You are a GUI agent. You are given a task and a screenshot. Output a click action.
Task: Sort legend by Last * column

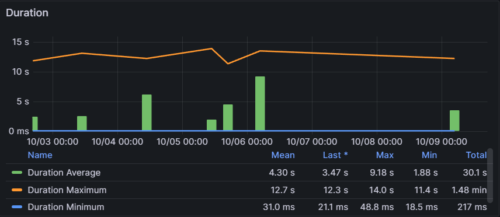[x=335, y=155]
